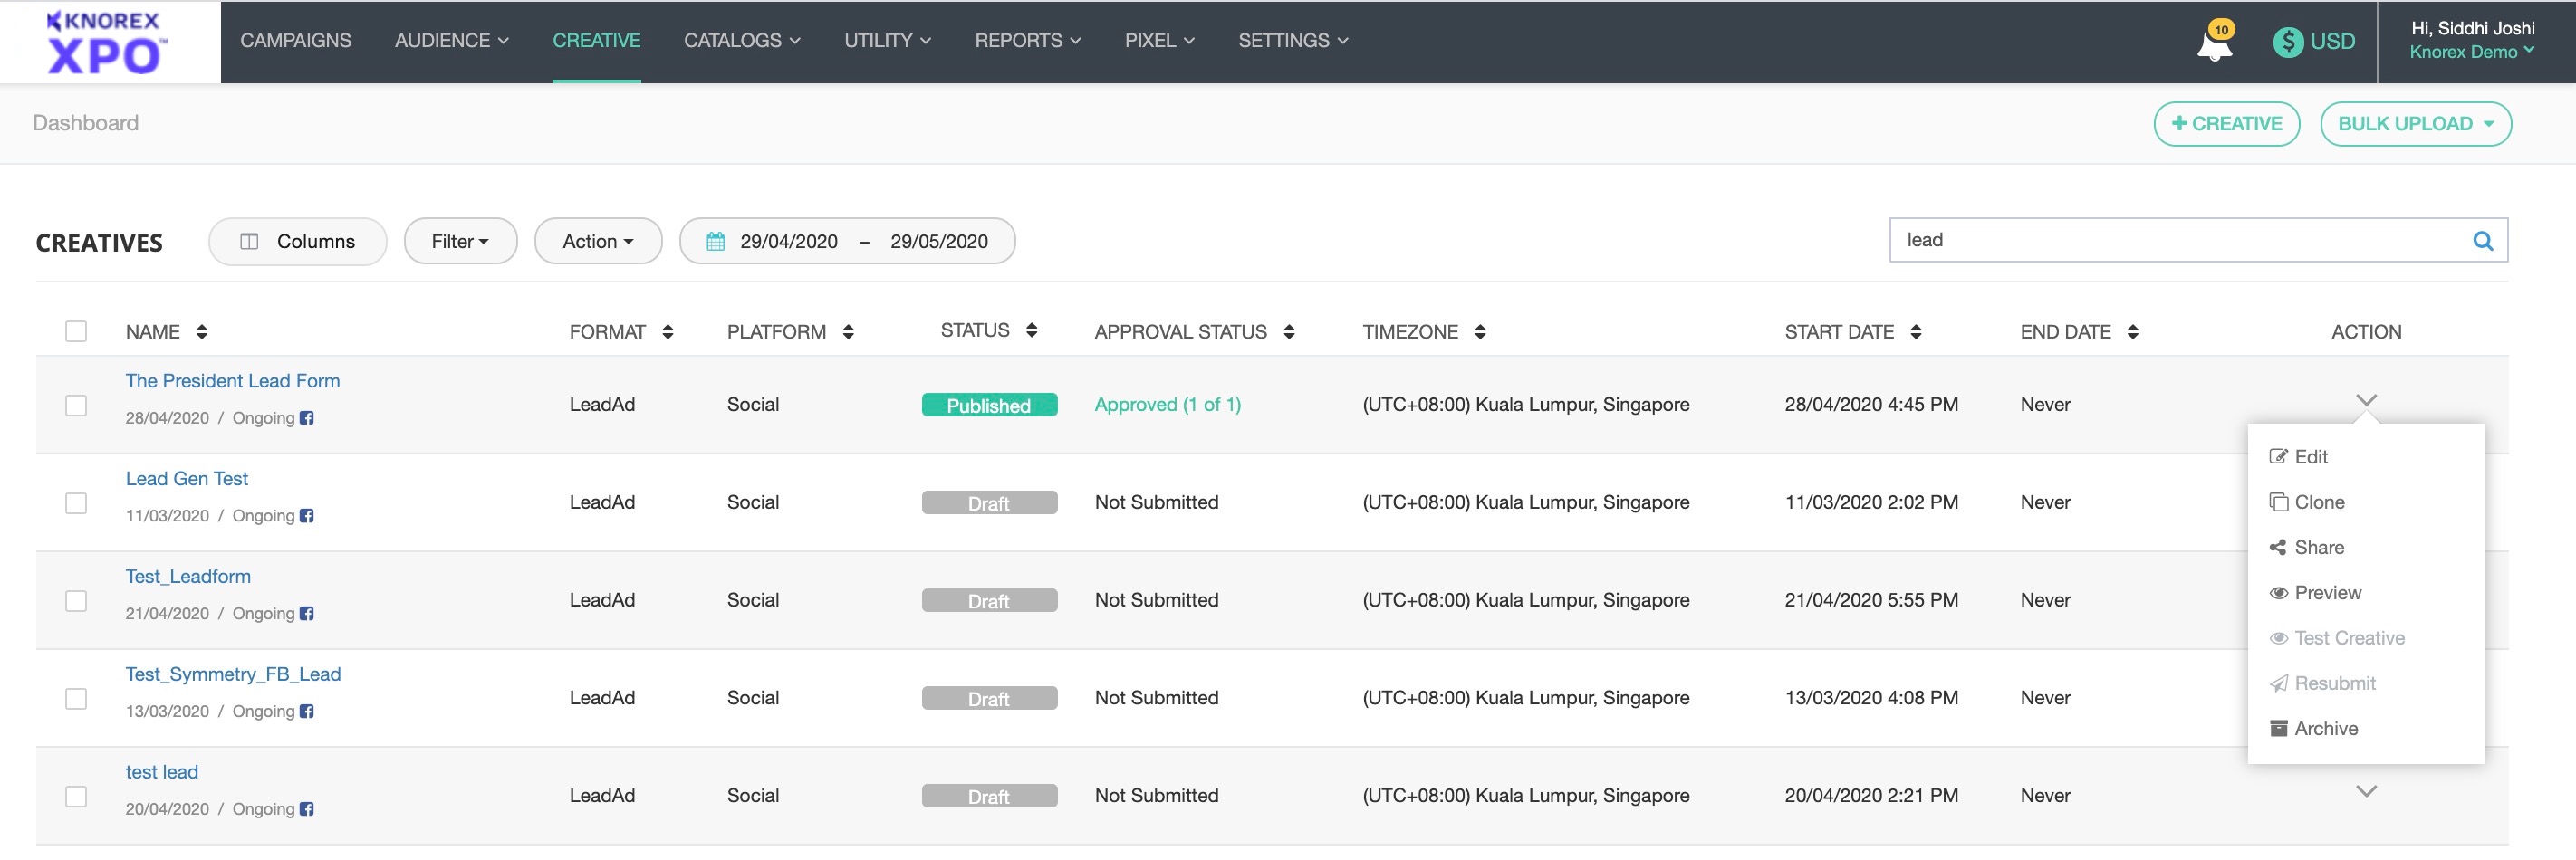2576x860 pixels.
Task: Expand action chevron for test lead row
Action: pos(2365,792)
